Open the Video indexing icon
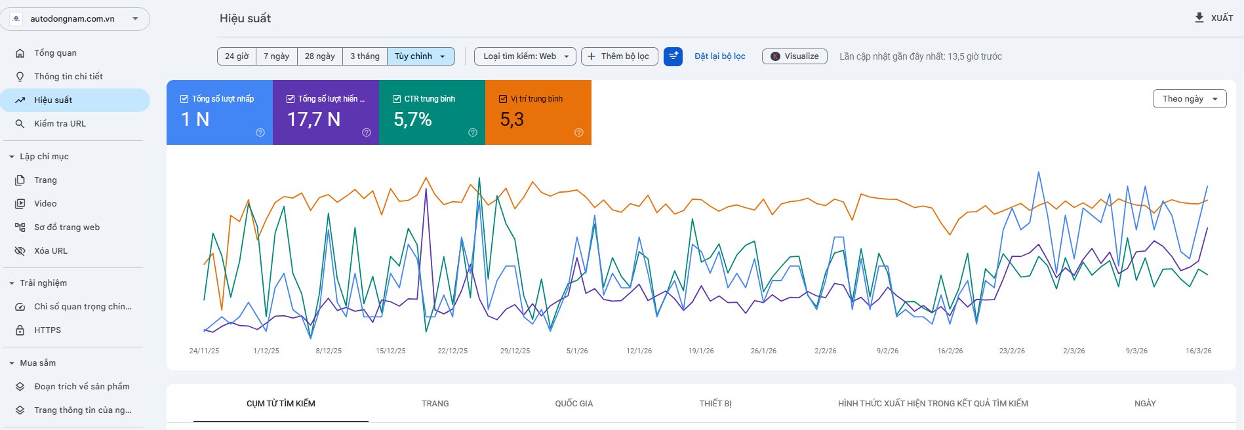 point(20,204)
